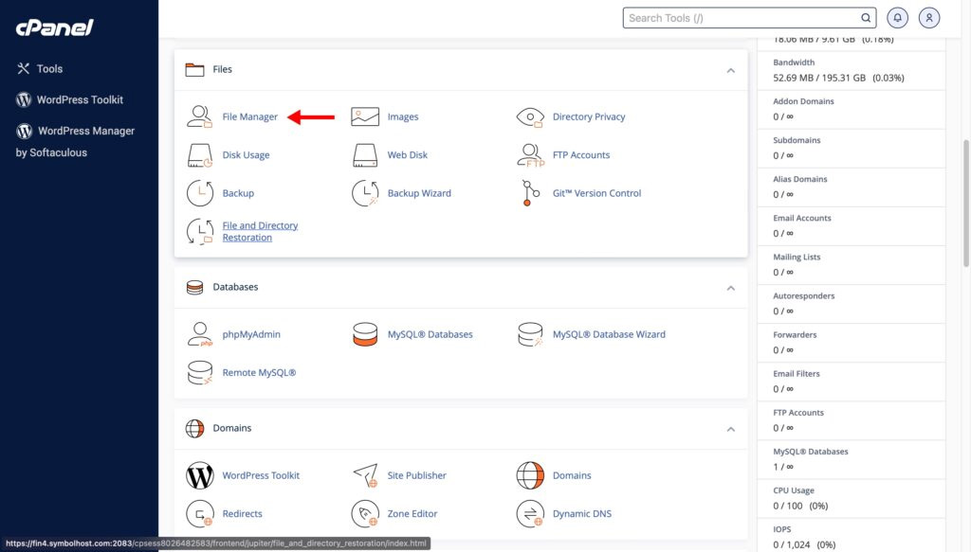Click the Dynamic DNS icon
The height and width of the screenshot is (552, 971).
(530, 514)
